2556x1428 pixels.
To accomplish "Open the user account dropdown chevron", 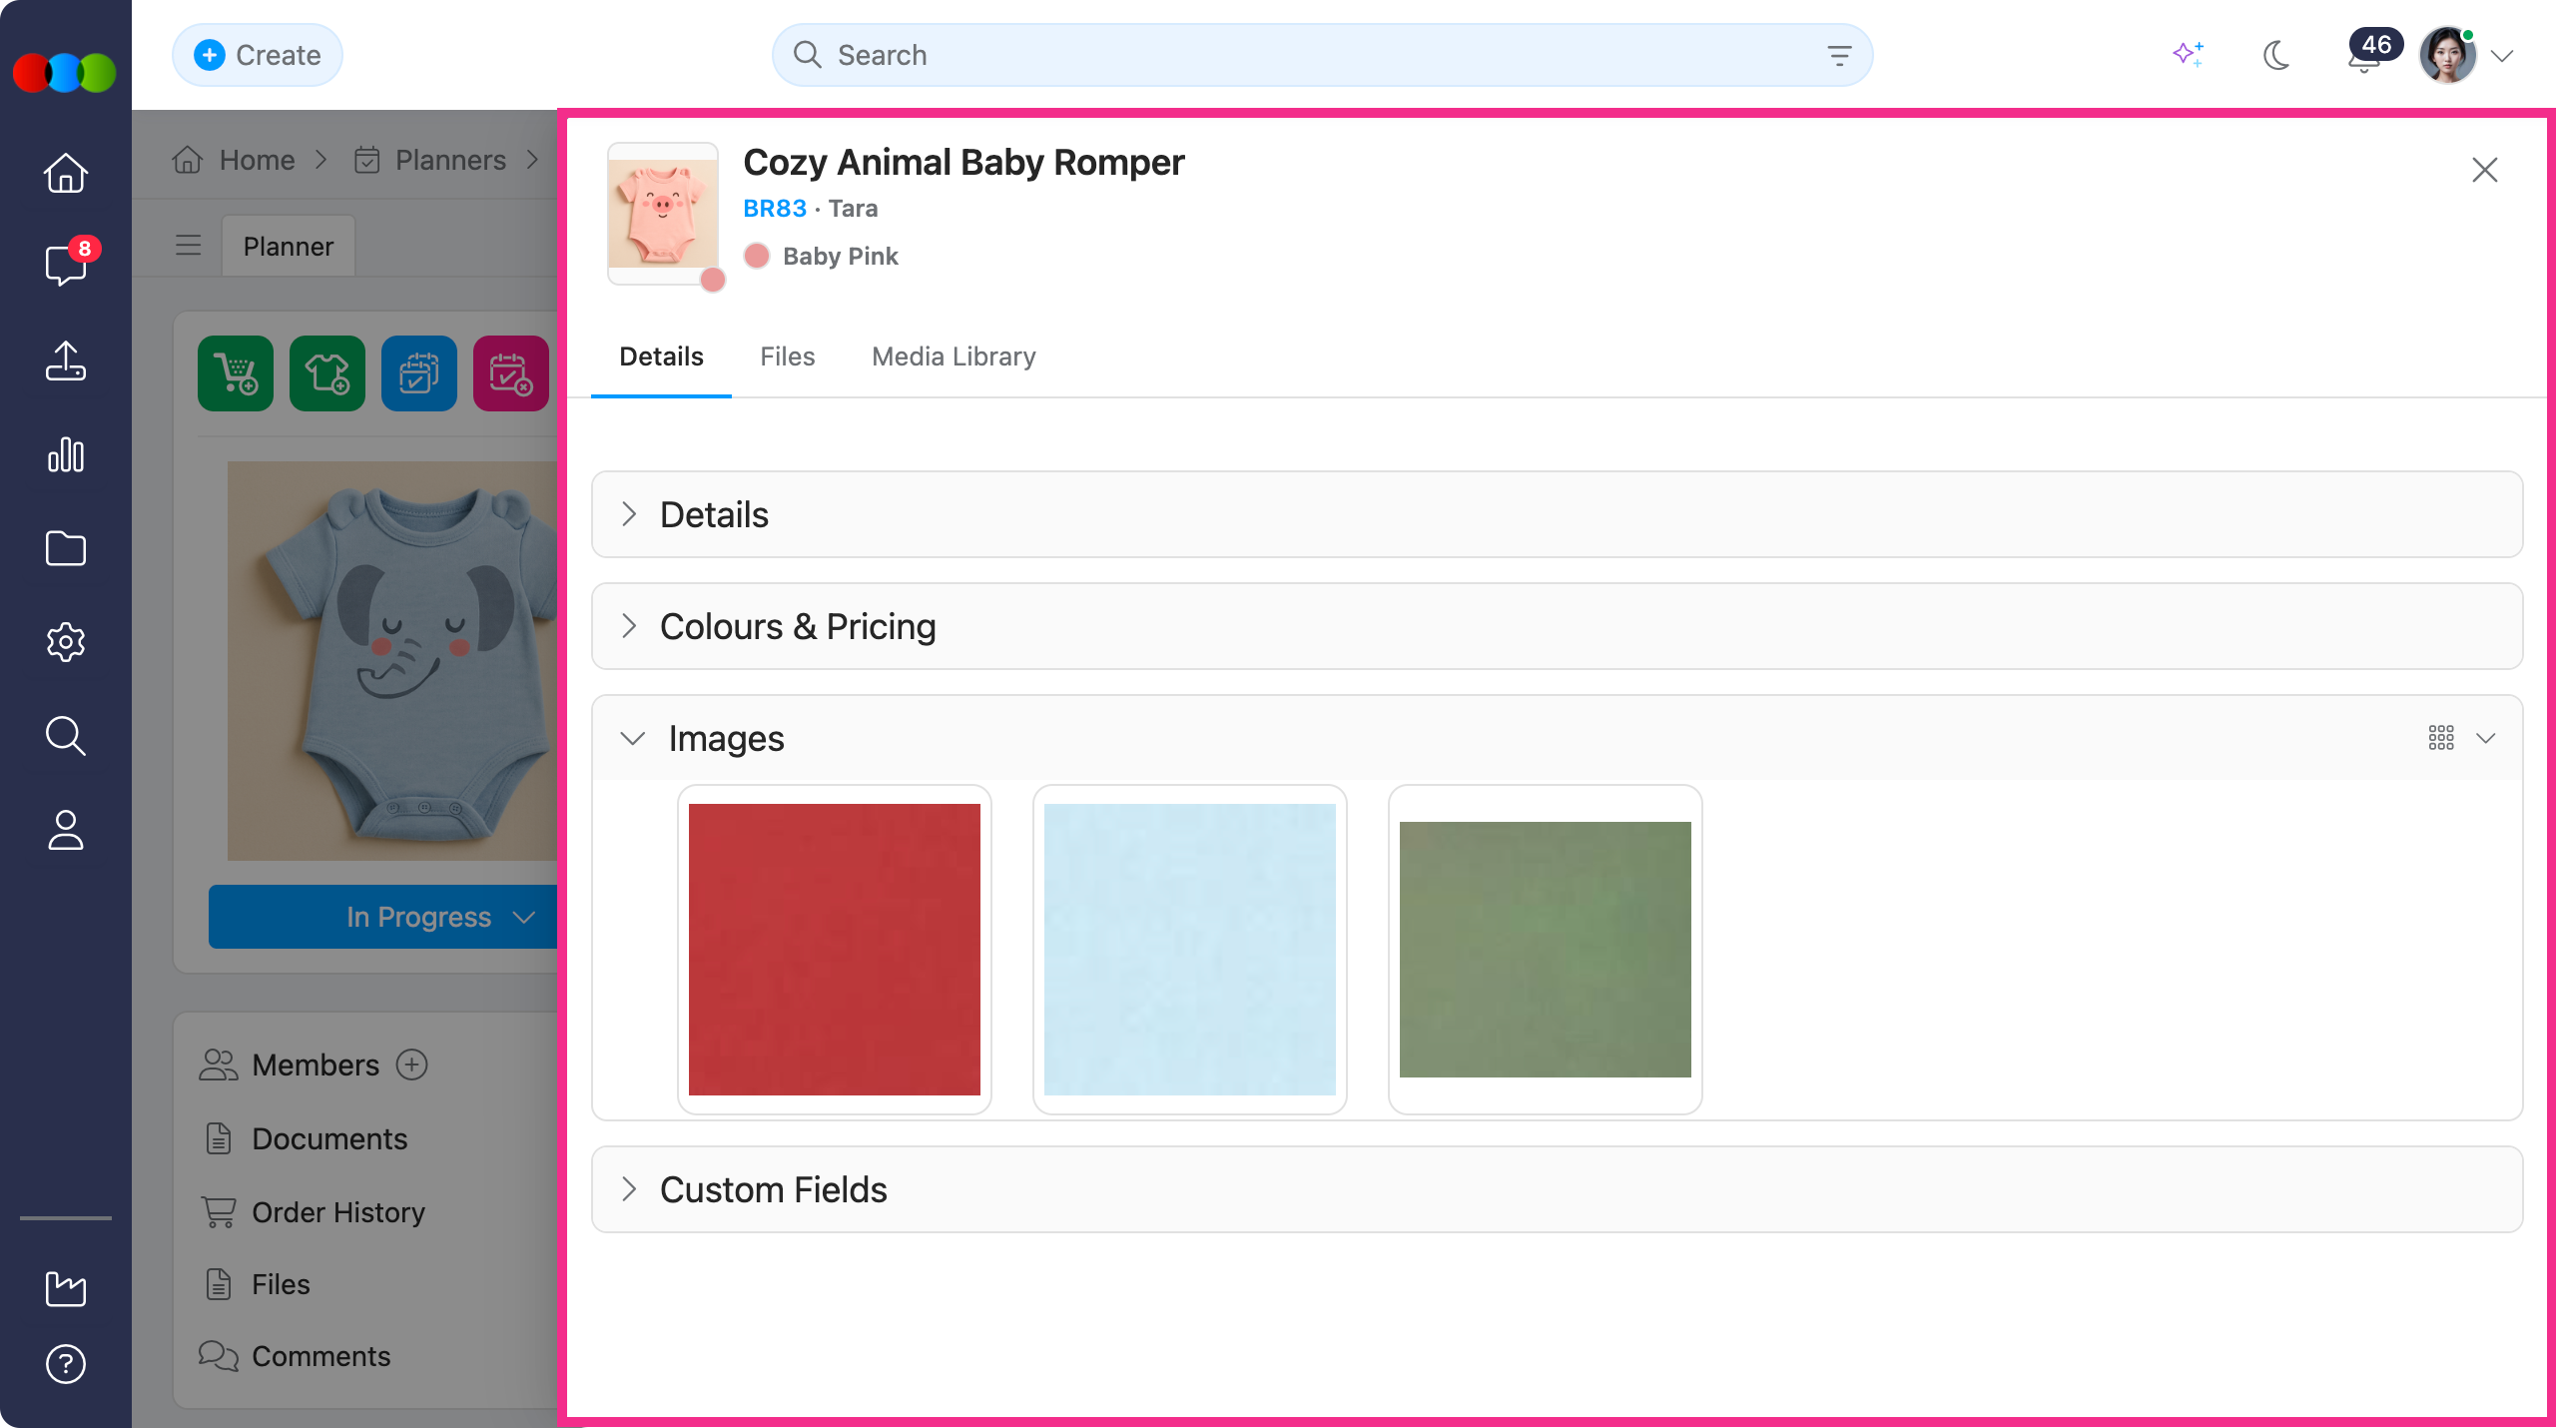I will (2502, 56).
